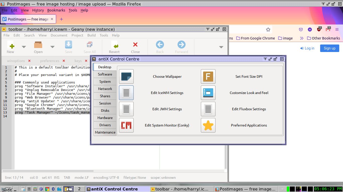343x192 pixels.
Task: Open the Preferred Applications star icon
Action: (208, 125)
